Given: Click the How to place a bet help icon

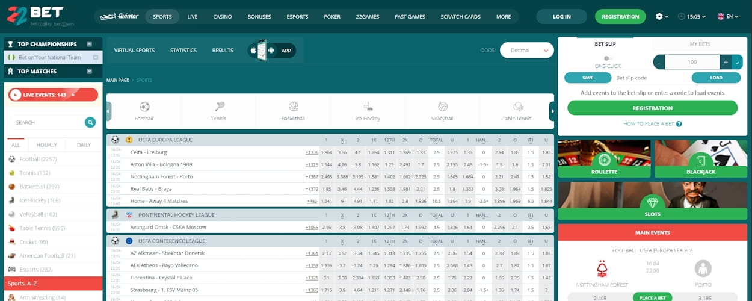Looking at the screenshot, I should click(x=679, y=123).
